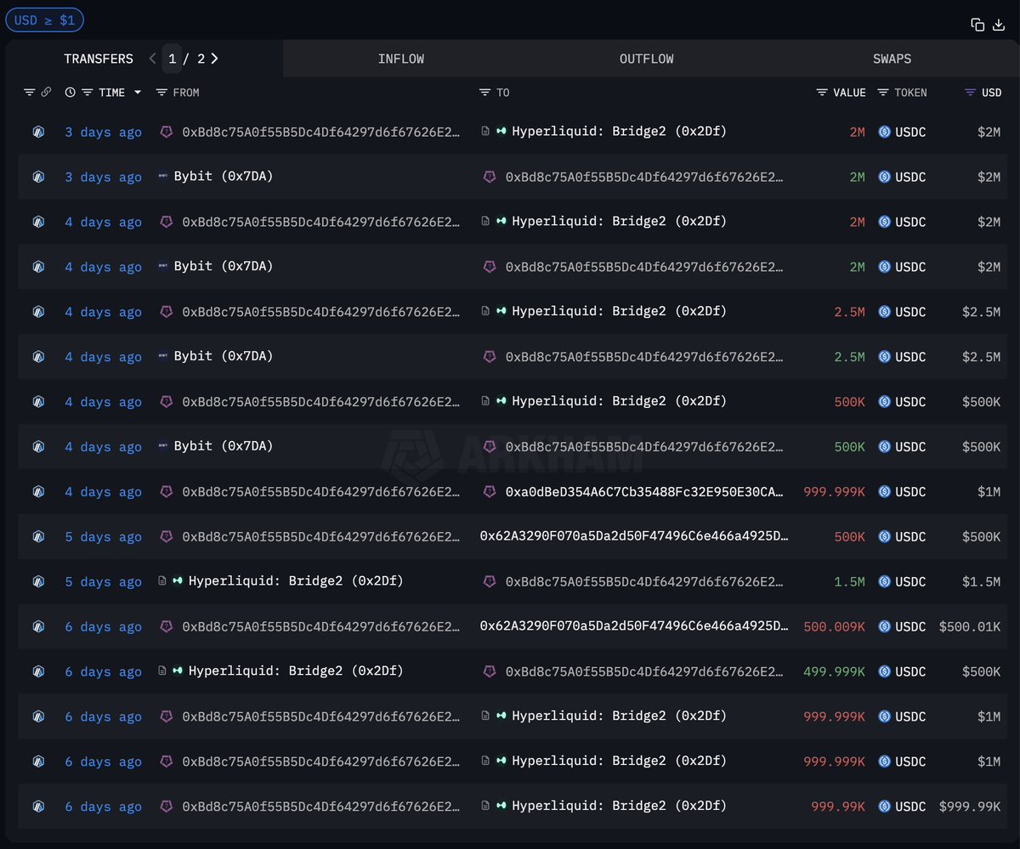Open recipient address 0xa0dBeD354A6C7Cb35488Fc32E950E30CA
Viewport: 1020px width, 849px height.
(645, 492)
